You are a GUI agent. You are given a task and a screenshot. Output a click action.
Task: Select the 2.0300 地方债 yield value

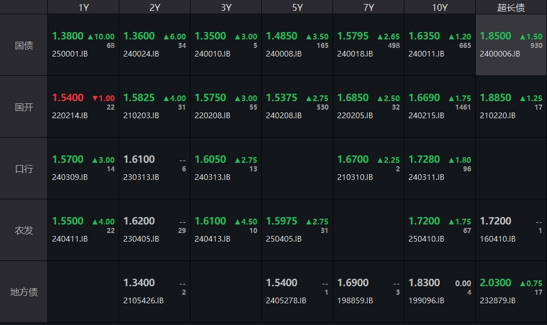click(496, 283)
